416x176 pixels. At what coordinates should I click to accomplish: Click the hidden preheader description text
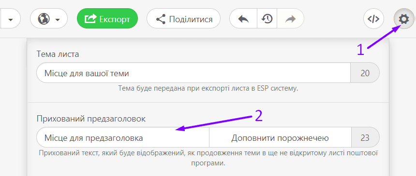pyautogui.click(x=208, y=158)
